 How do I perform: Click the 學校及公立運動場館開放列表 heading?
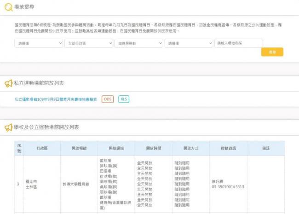[46, 127]
